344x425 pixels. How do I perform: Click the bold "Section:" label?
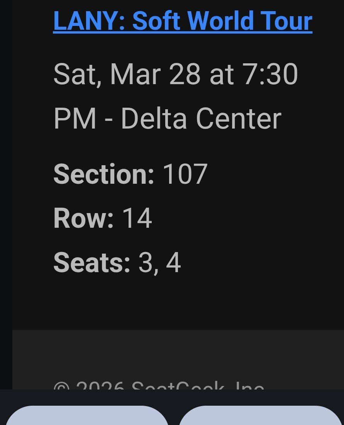[x=103, y=174]
